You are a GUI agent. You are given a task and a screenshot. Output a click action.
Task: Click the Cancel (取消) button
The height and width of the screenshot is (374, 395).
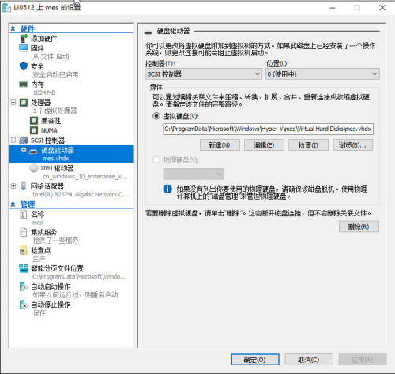(x=309, y=360)
